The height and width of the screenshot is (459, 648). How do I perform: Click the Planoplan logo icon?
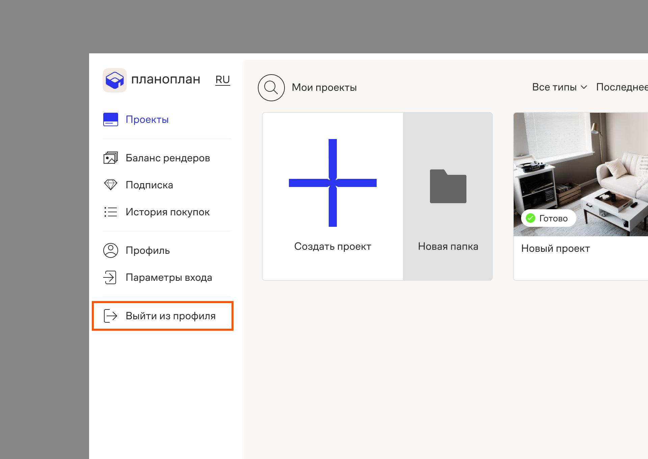[114, 80]
